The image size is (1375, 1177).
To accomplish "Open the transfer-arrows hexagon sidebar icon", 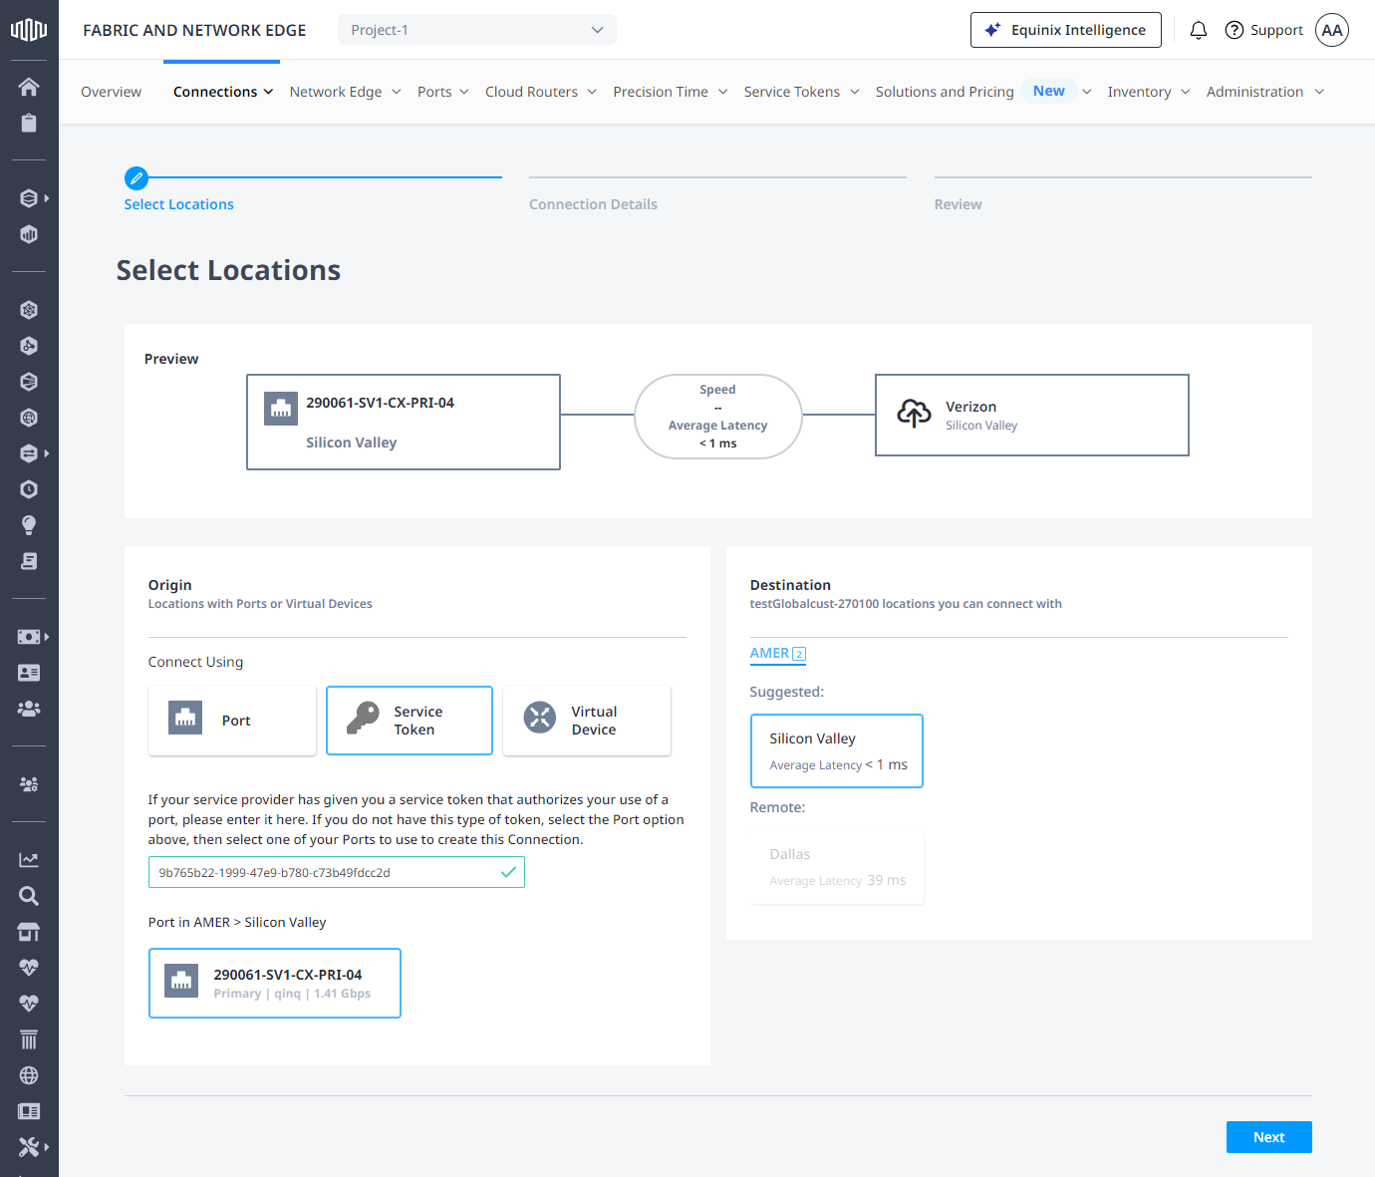I will (x=29, y=453).
